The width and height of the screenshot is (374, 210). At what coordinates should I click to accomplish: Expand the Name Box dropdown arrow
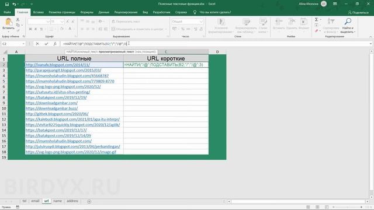(23, 44)
